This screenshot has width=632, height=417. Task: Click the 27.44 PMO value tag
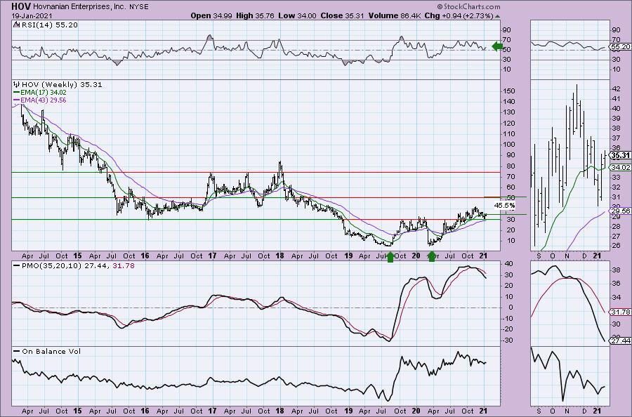click(621, 341)
